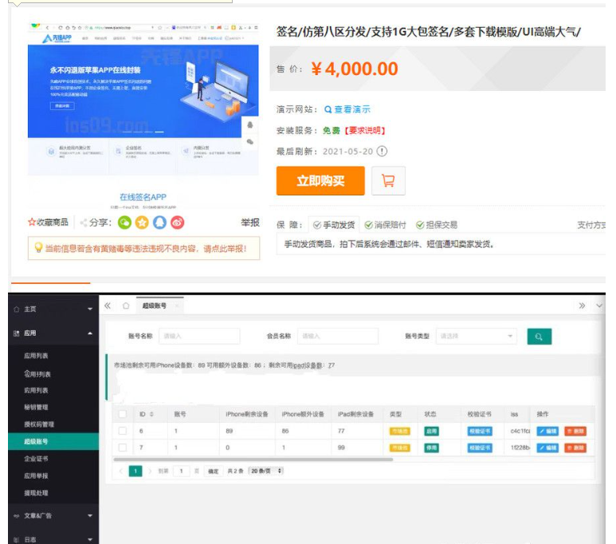Switch to the 超级账号 tab

click(x=155, y=306)
